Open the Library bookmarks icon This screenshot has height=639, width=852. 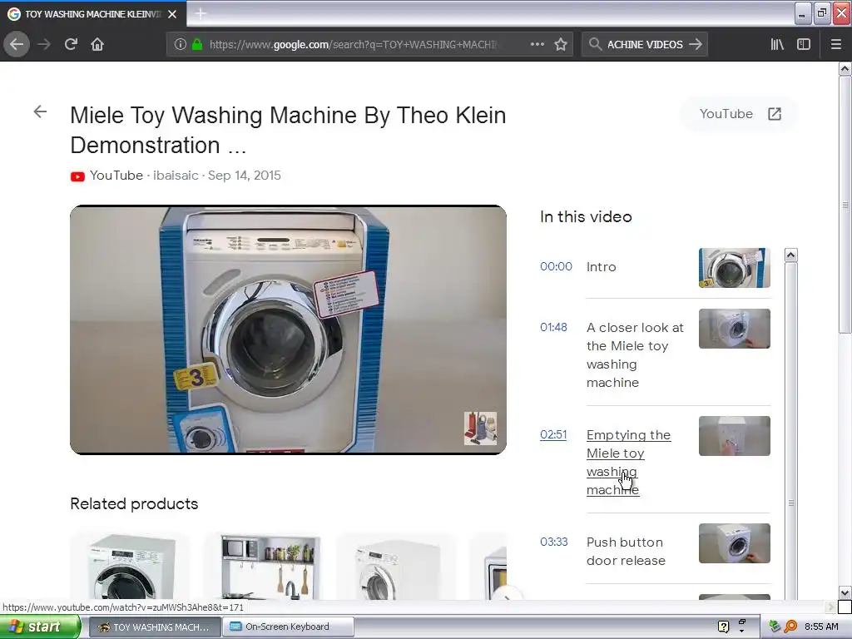point(777,44)
